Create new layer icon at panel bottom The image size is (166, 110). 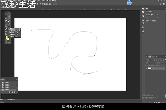(161, 102)
